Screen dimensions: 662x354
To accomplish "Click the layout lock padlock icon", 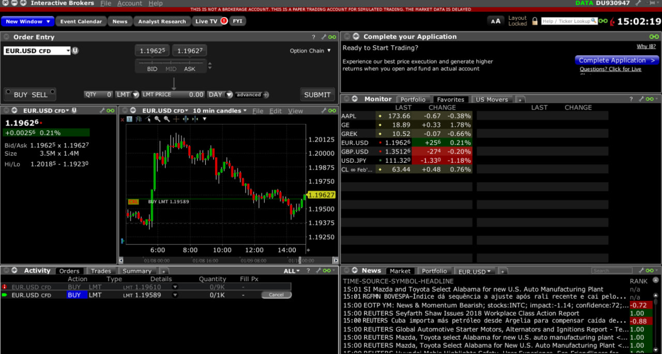I will [535, 21].
